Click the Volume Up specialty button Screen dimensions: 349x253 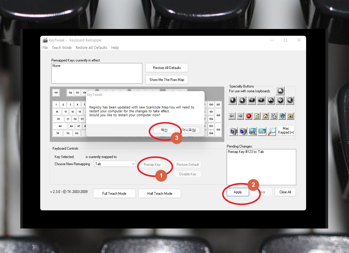[x=271, y=101]
